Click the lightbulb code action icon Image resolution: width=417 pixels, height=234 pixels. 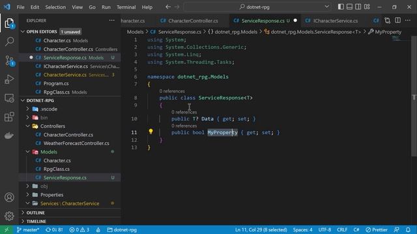tap(151, 131)
